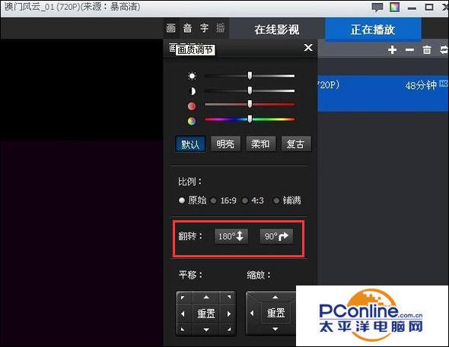
Task: Switch to the 正在播放 tab
Action: coord(373,30)
